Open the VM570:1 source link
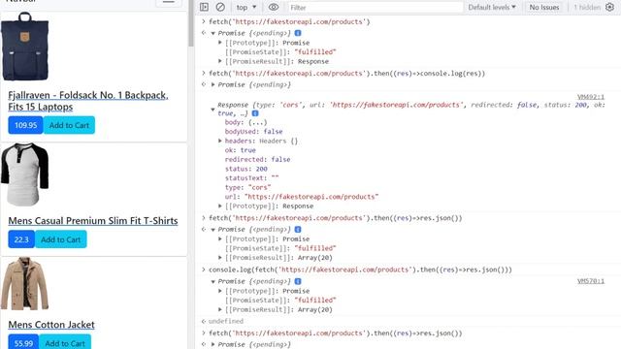621x349 pixels. pyautogui.click(x=591, y=281)
